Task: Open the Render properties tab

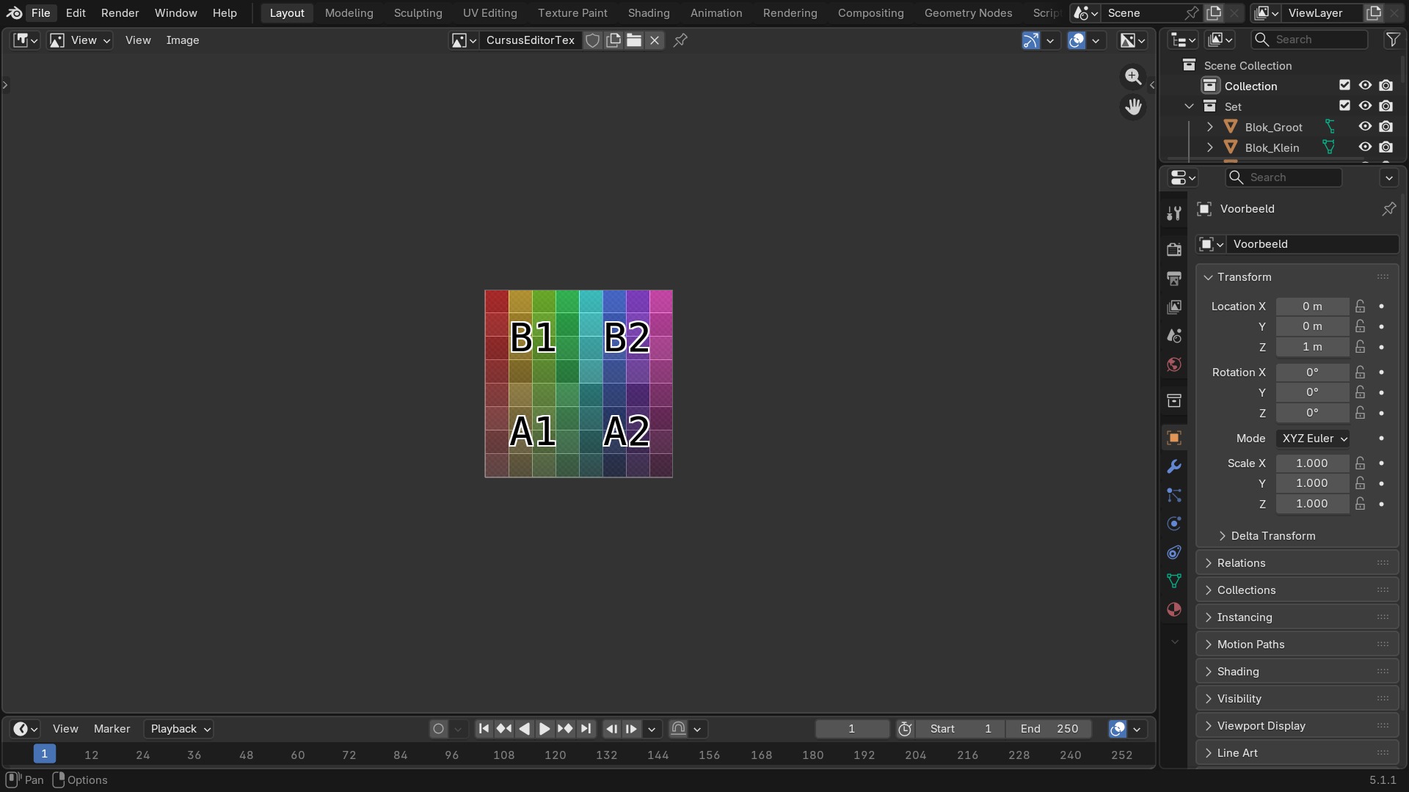Action: pos(1174,249)
